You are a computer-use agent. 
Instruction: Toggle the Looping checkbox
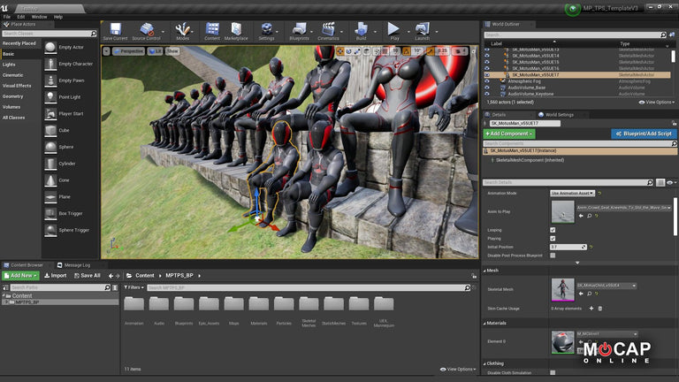553,228
